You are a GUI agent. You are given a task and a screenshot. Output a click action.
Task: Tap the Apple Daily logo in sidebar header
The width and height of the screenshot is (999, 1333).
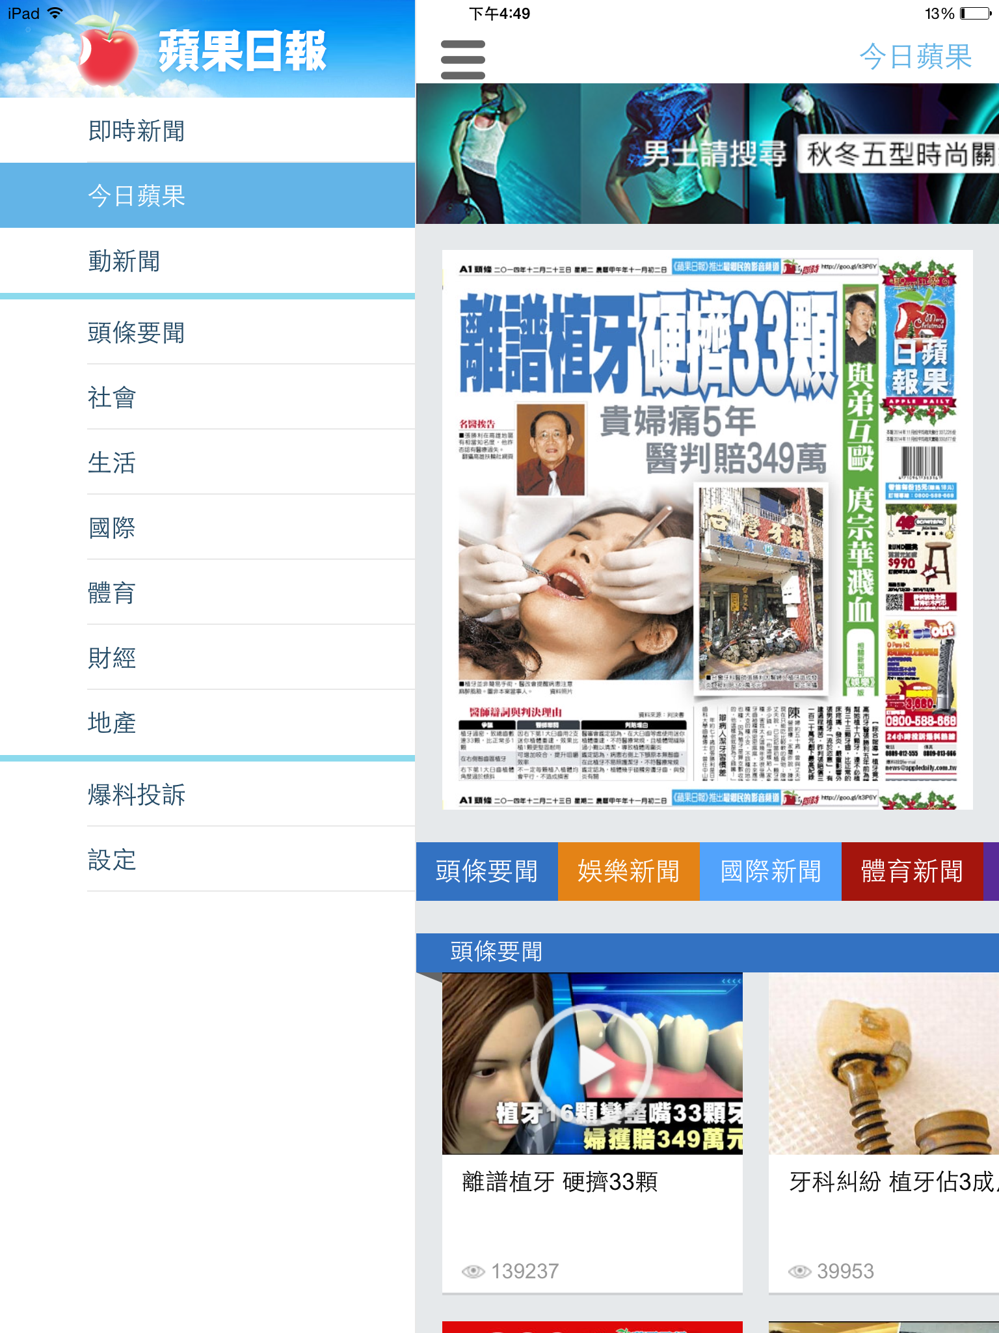(x=203, y=51)
